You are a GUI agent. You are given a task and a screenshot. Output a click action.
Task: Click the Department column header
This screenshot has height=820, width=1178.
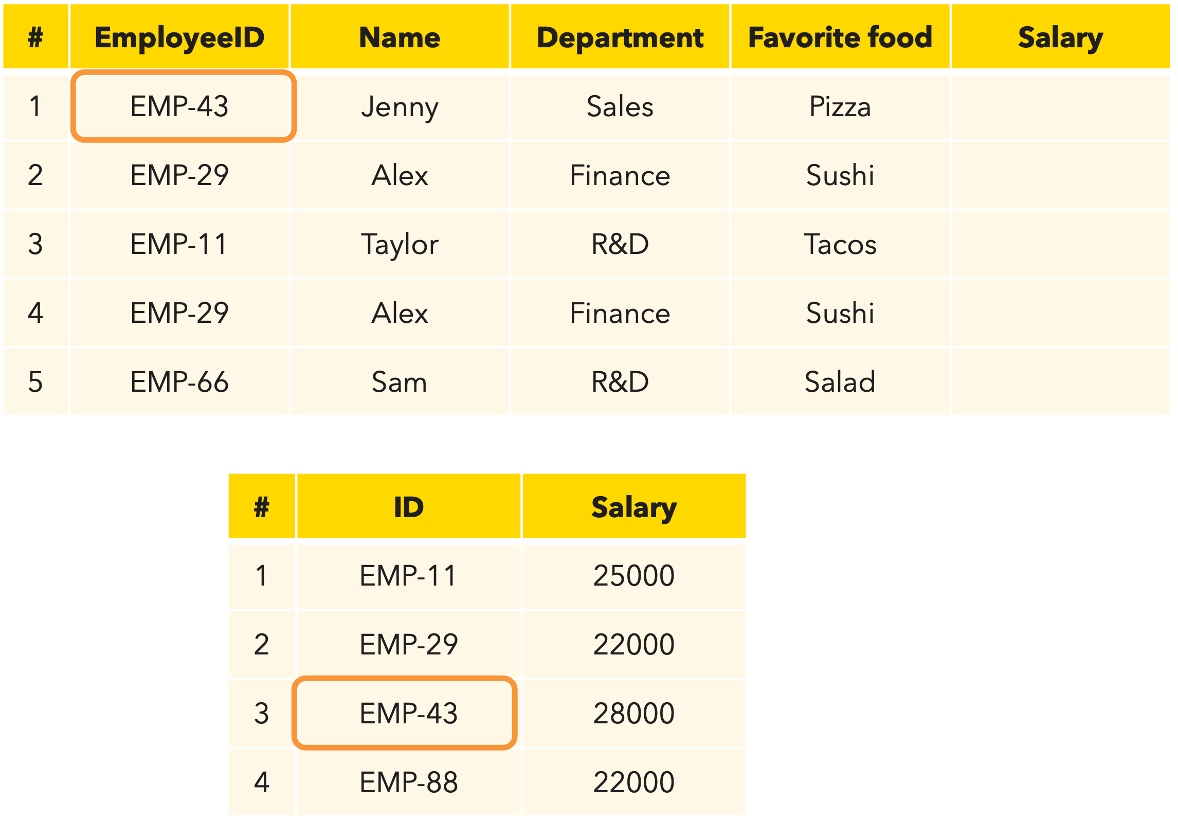click(x=620, y=37)
